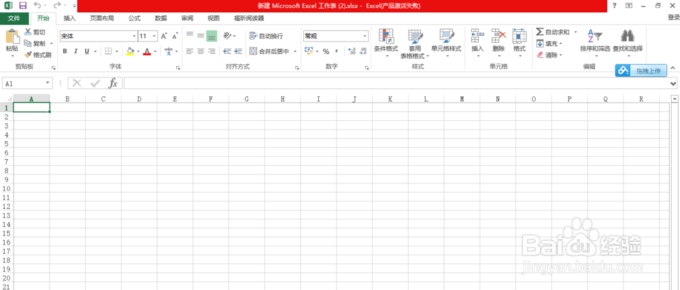
Task: Click the accounting number format icon
Action: (x=309, y=51)
